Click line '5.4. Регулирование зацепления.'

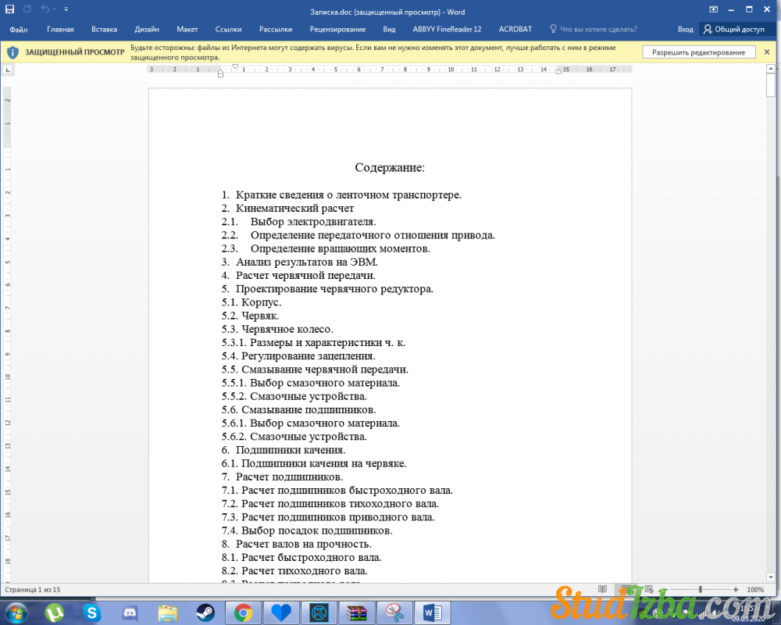[x=298, y=356]
